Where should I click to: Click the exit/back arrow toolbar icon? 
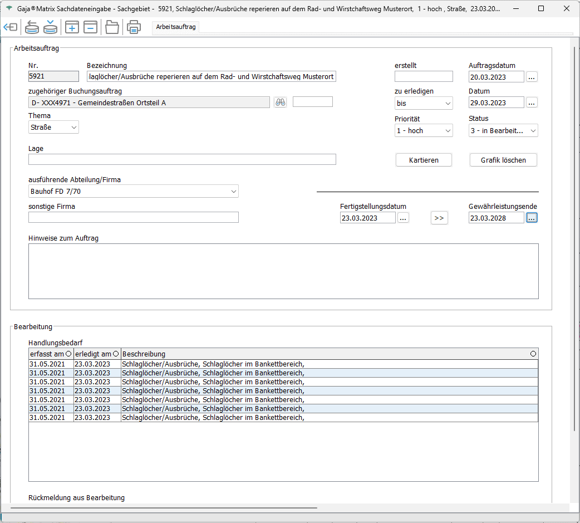pos(11,27)
